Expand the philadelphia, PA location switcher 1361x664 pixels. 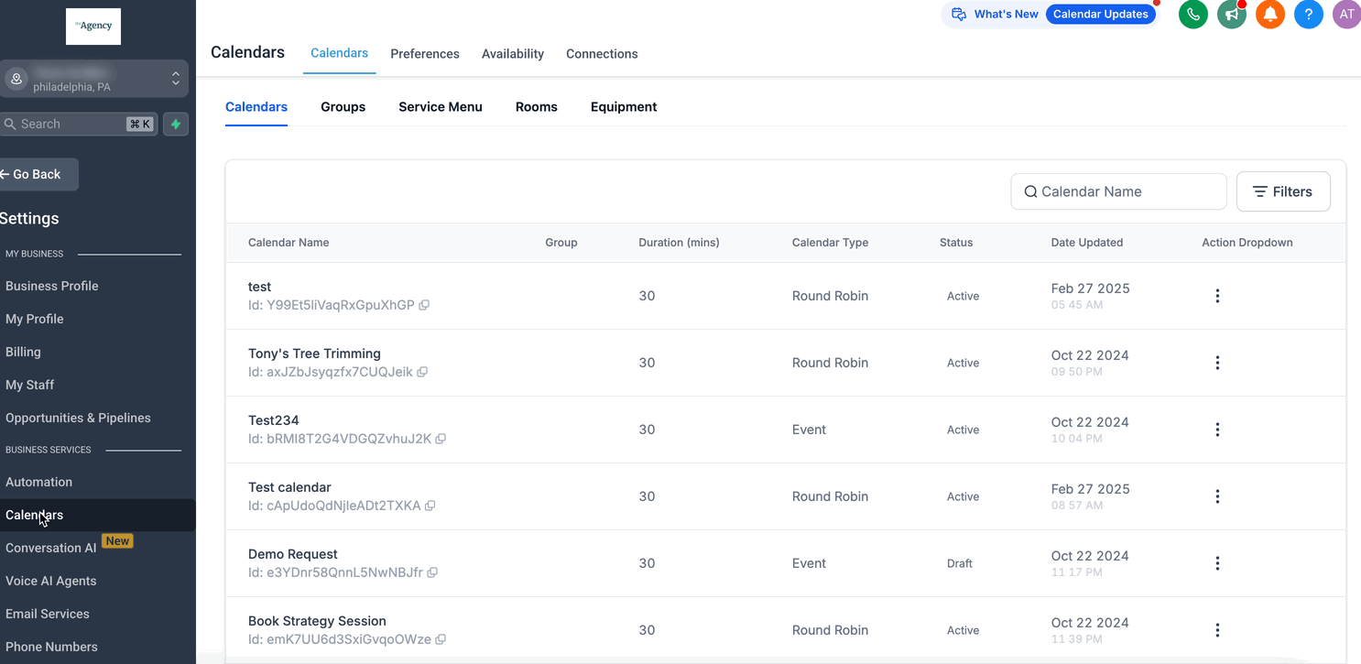[94, 79]
